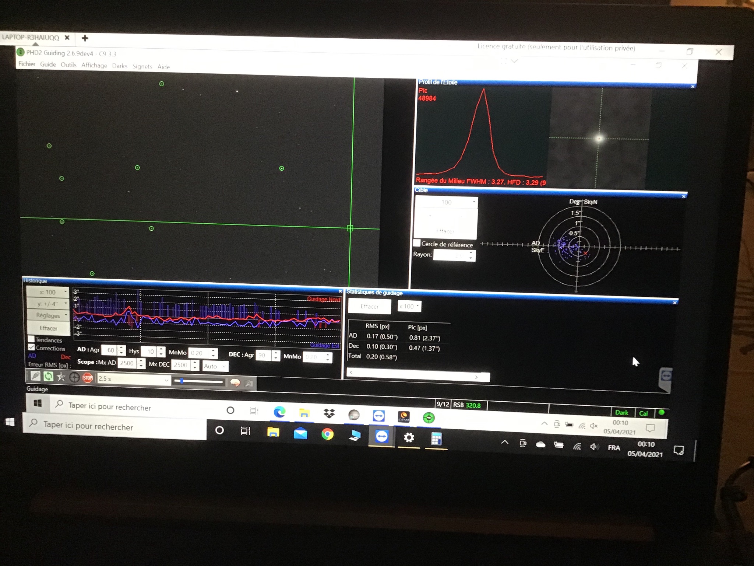Open the Auto Dec mode dropdown
This screenshot has height=566, width=754.
(215, 366)
